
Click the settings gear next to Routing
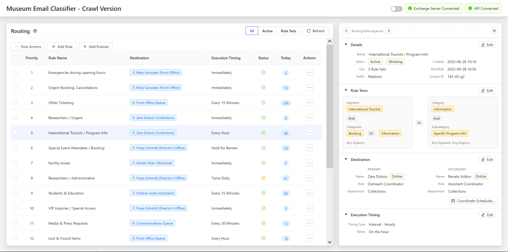point(35,31)
